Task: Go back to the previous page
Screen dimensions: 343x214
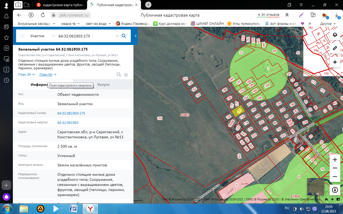Action: pos(19,15)
